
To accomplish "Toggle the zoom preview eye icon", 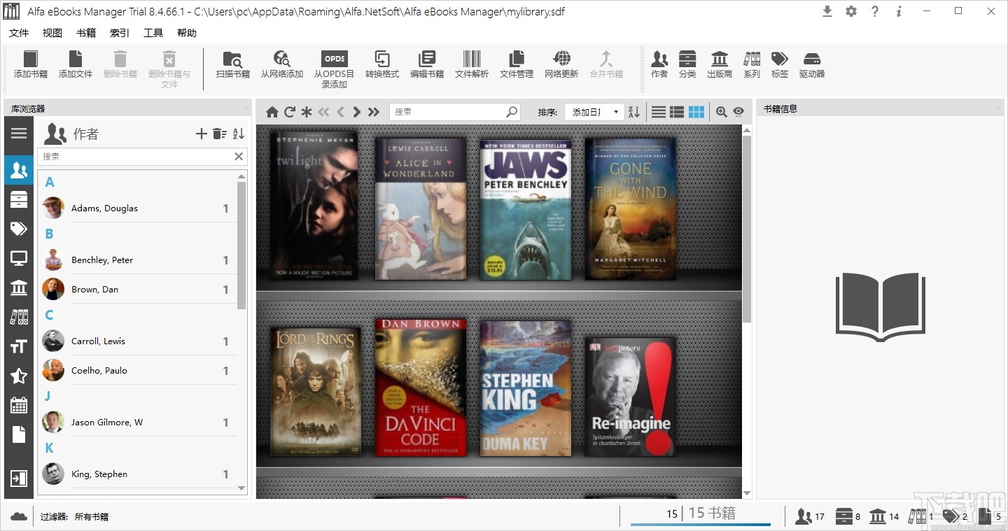I will click(738, 111).
